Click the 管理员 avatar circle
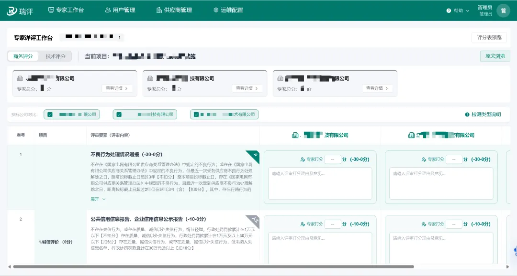The height and width of the screenshot is (276, 517). 503,11
